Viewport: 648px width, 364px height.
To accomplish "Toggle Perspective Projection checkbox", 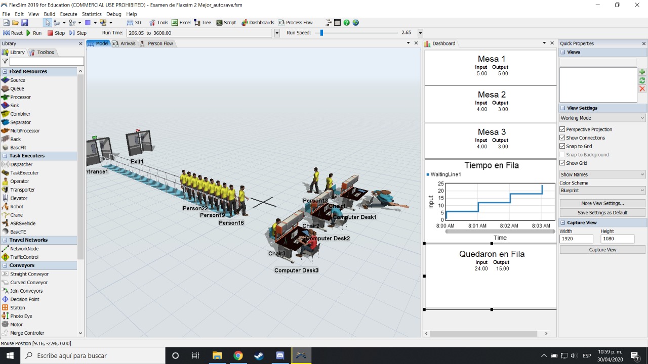I will pos(562,129).
